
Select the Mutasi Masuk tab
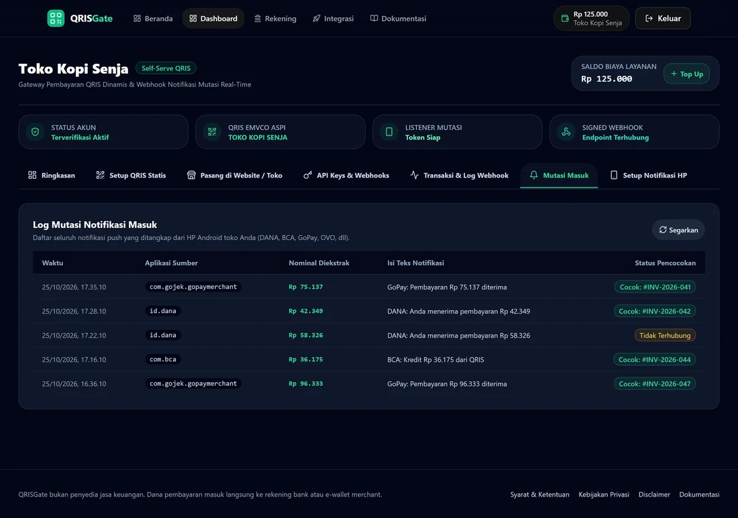coord(559,176)
